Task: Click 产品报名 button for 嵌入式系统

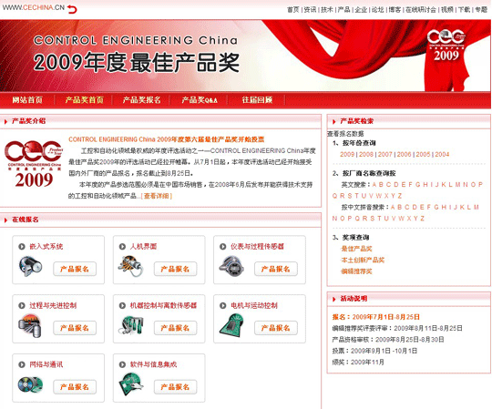Action: point(75,269)
